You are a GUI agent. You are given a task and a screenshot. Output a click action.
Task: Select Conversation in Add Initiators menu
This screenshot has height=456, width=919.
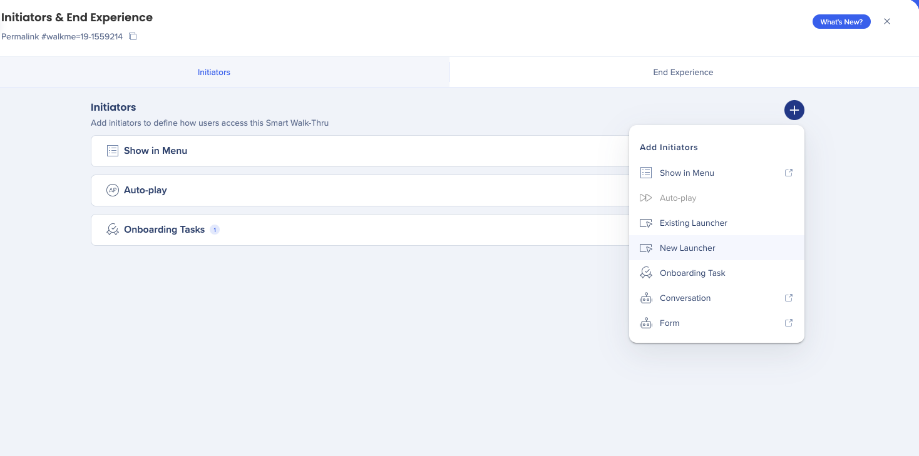[x=685, y=298]
